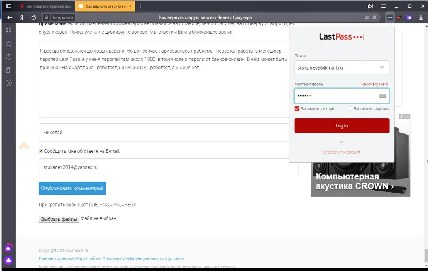Click the ad info icon beside X
The image size is (428, 271).
pos(402,117)
